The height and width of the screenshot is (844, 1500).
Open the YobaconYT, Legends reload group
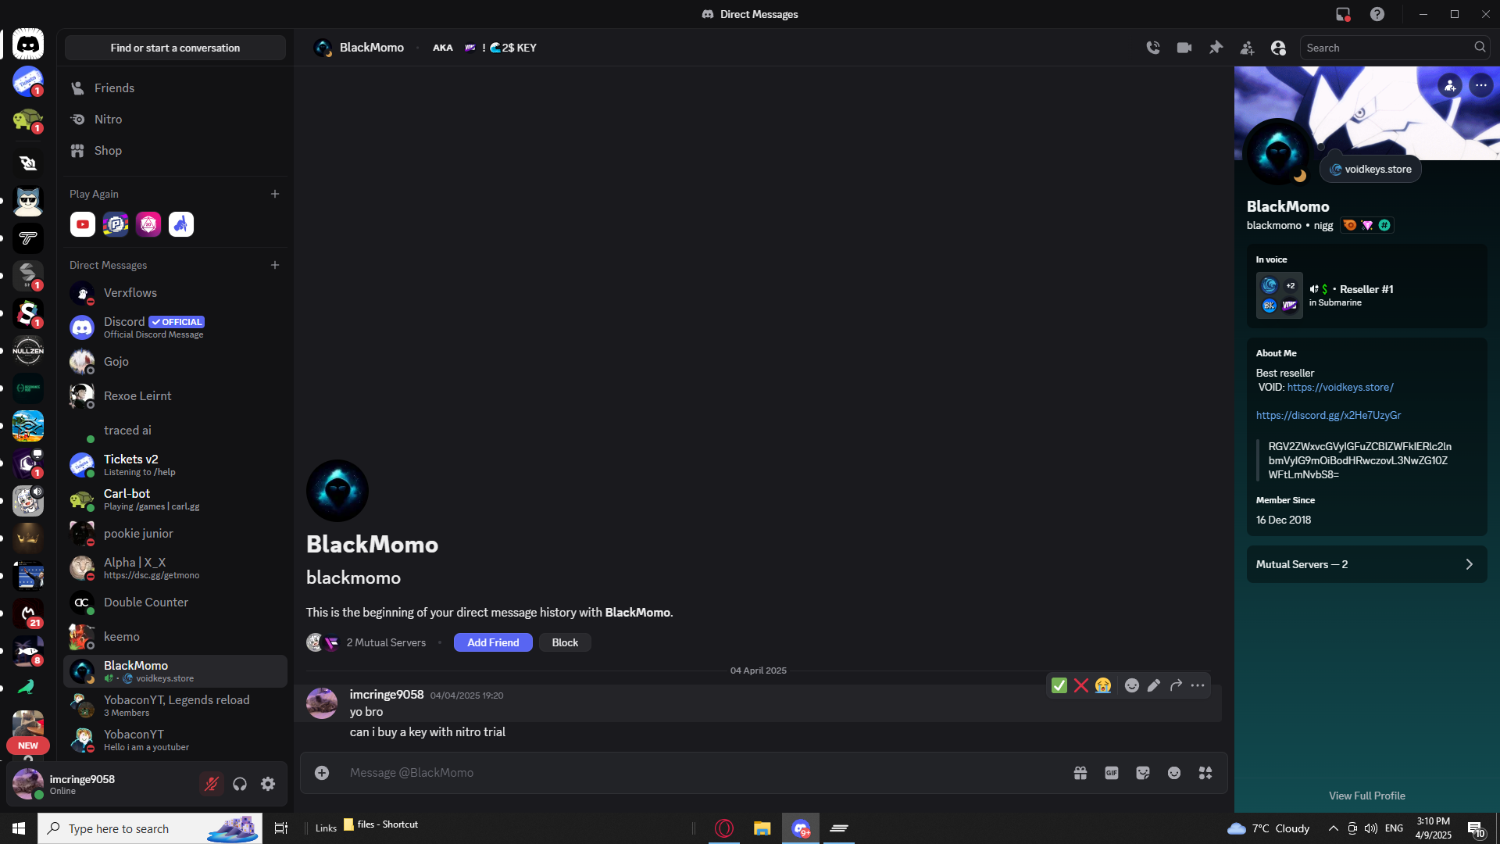[x=175, y=706]
